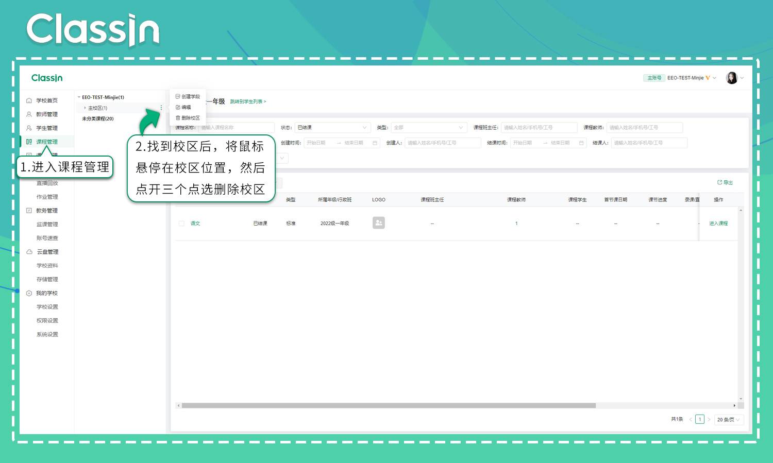Click the 课程教师 input field
The height and width of the screenshot is (463, 773).
coord(645,127)
